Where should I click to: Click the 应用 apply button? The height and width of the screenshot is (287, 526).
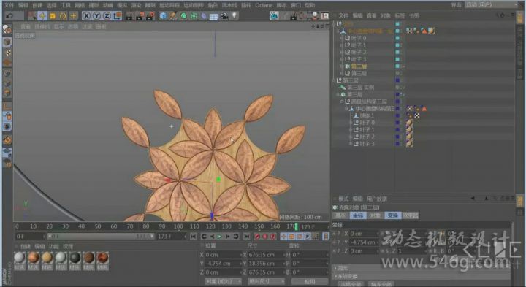310,281
